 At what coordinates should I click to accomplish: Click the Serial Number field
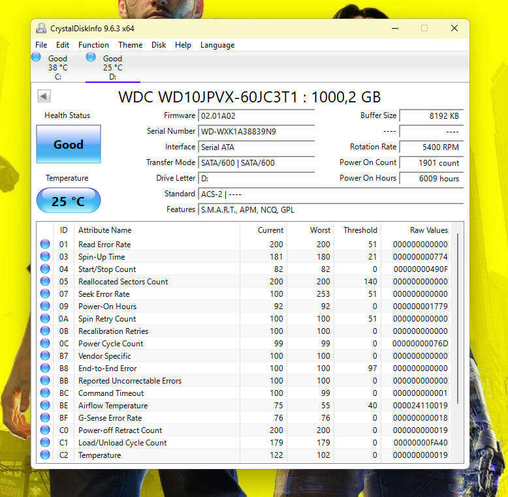[256, 132]
